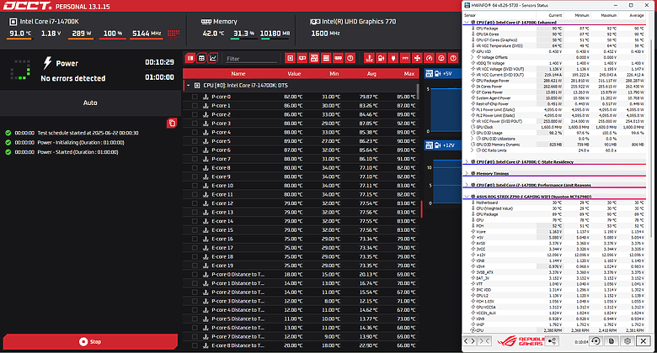The image size is (657, 353).
Task: Sort by the Max column header
Action: pos(409,74)
